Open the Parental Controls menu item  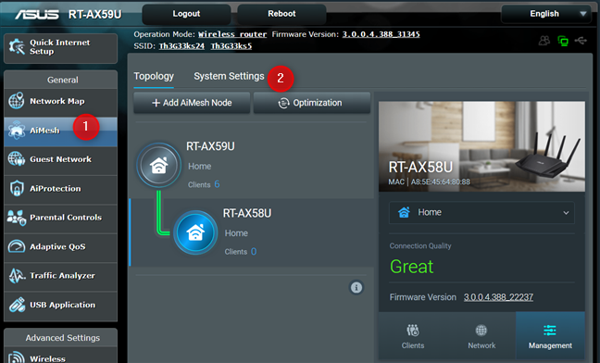pos(61,218)
